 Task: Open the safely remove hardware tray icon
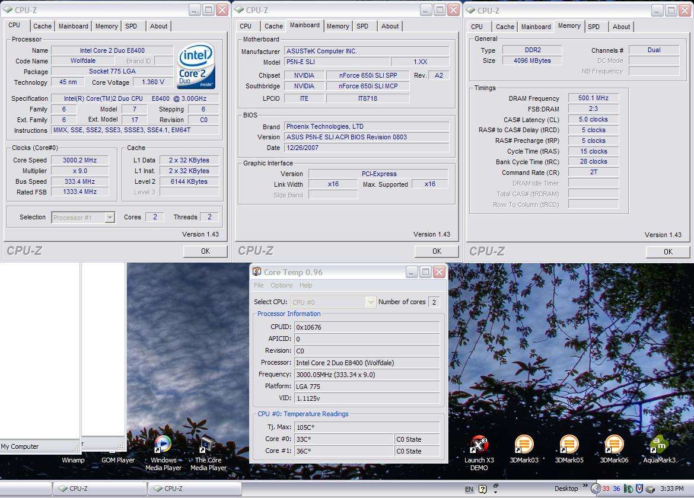pyautogui.click(x=650, y=489)
